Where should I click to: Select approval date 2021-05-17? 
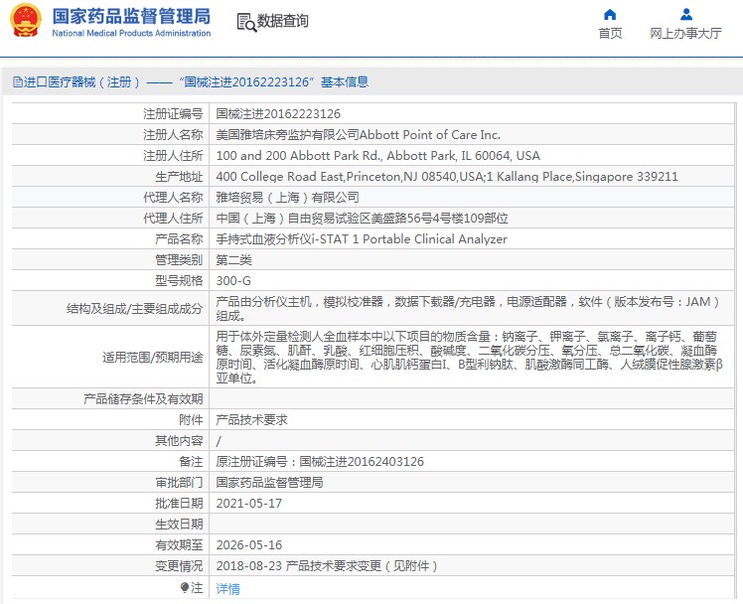248,503
